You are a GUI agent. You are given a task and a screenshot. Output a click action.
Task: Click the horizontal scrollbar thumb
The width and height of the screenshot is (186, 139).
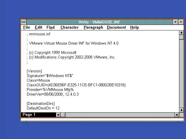point(63,115)
